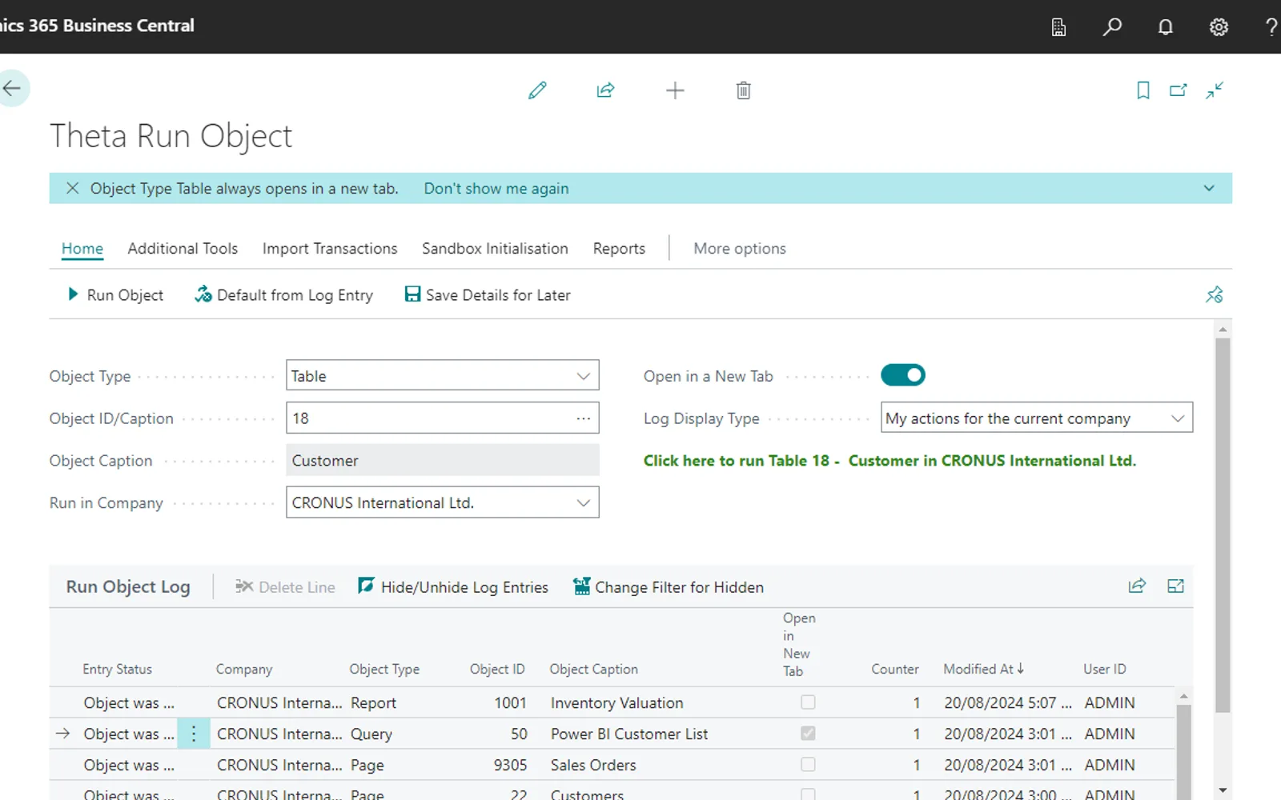This screenshot has width=1281, height=800.
Task: Click Save Details for Later
Action: click(488, 295)
